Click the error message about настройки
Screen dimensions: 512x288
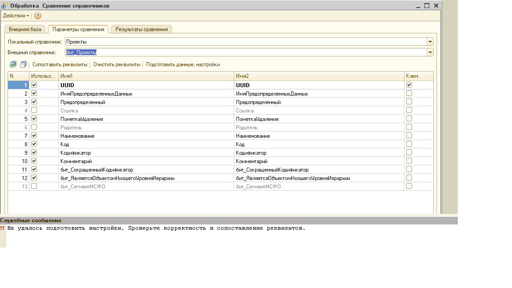pyautogui.click(x=156, y=228)
